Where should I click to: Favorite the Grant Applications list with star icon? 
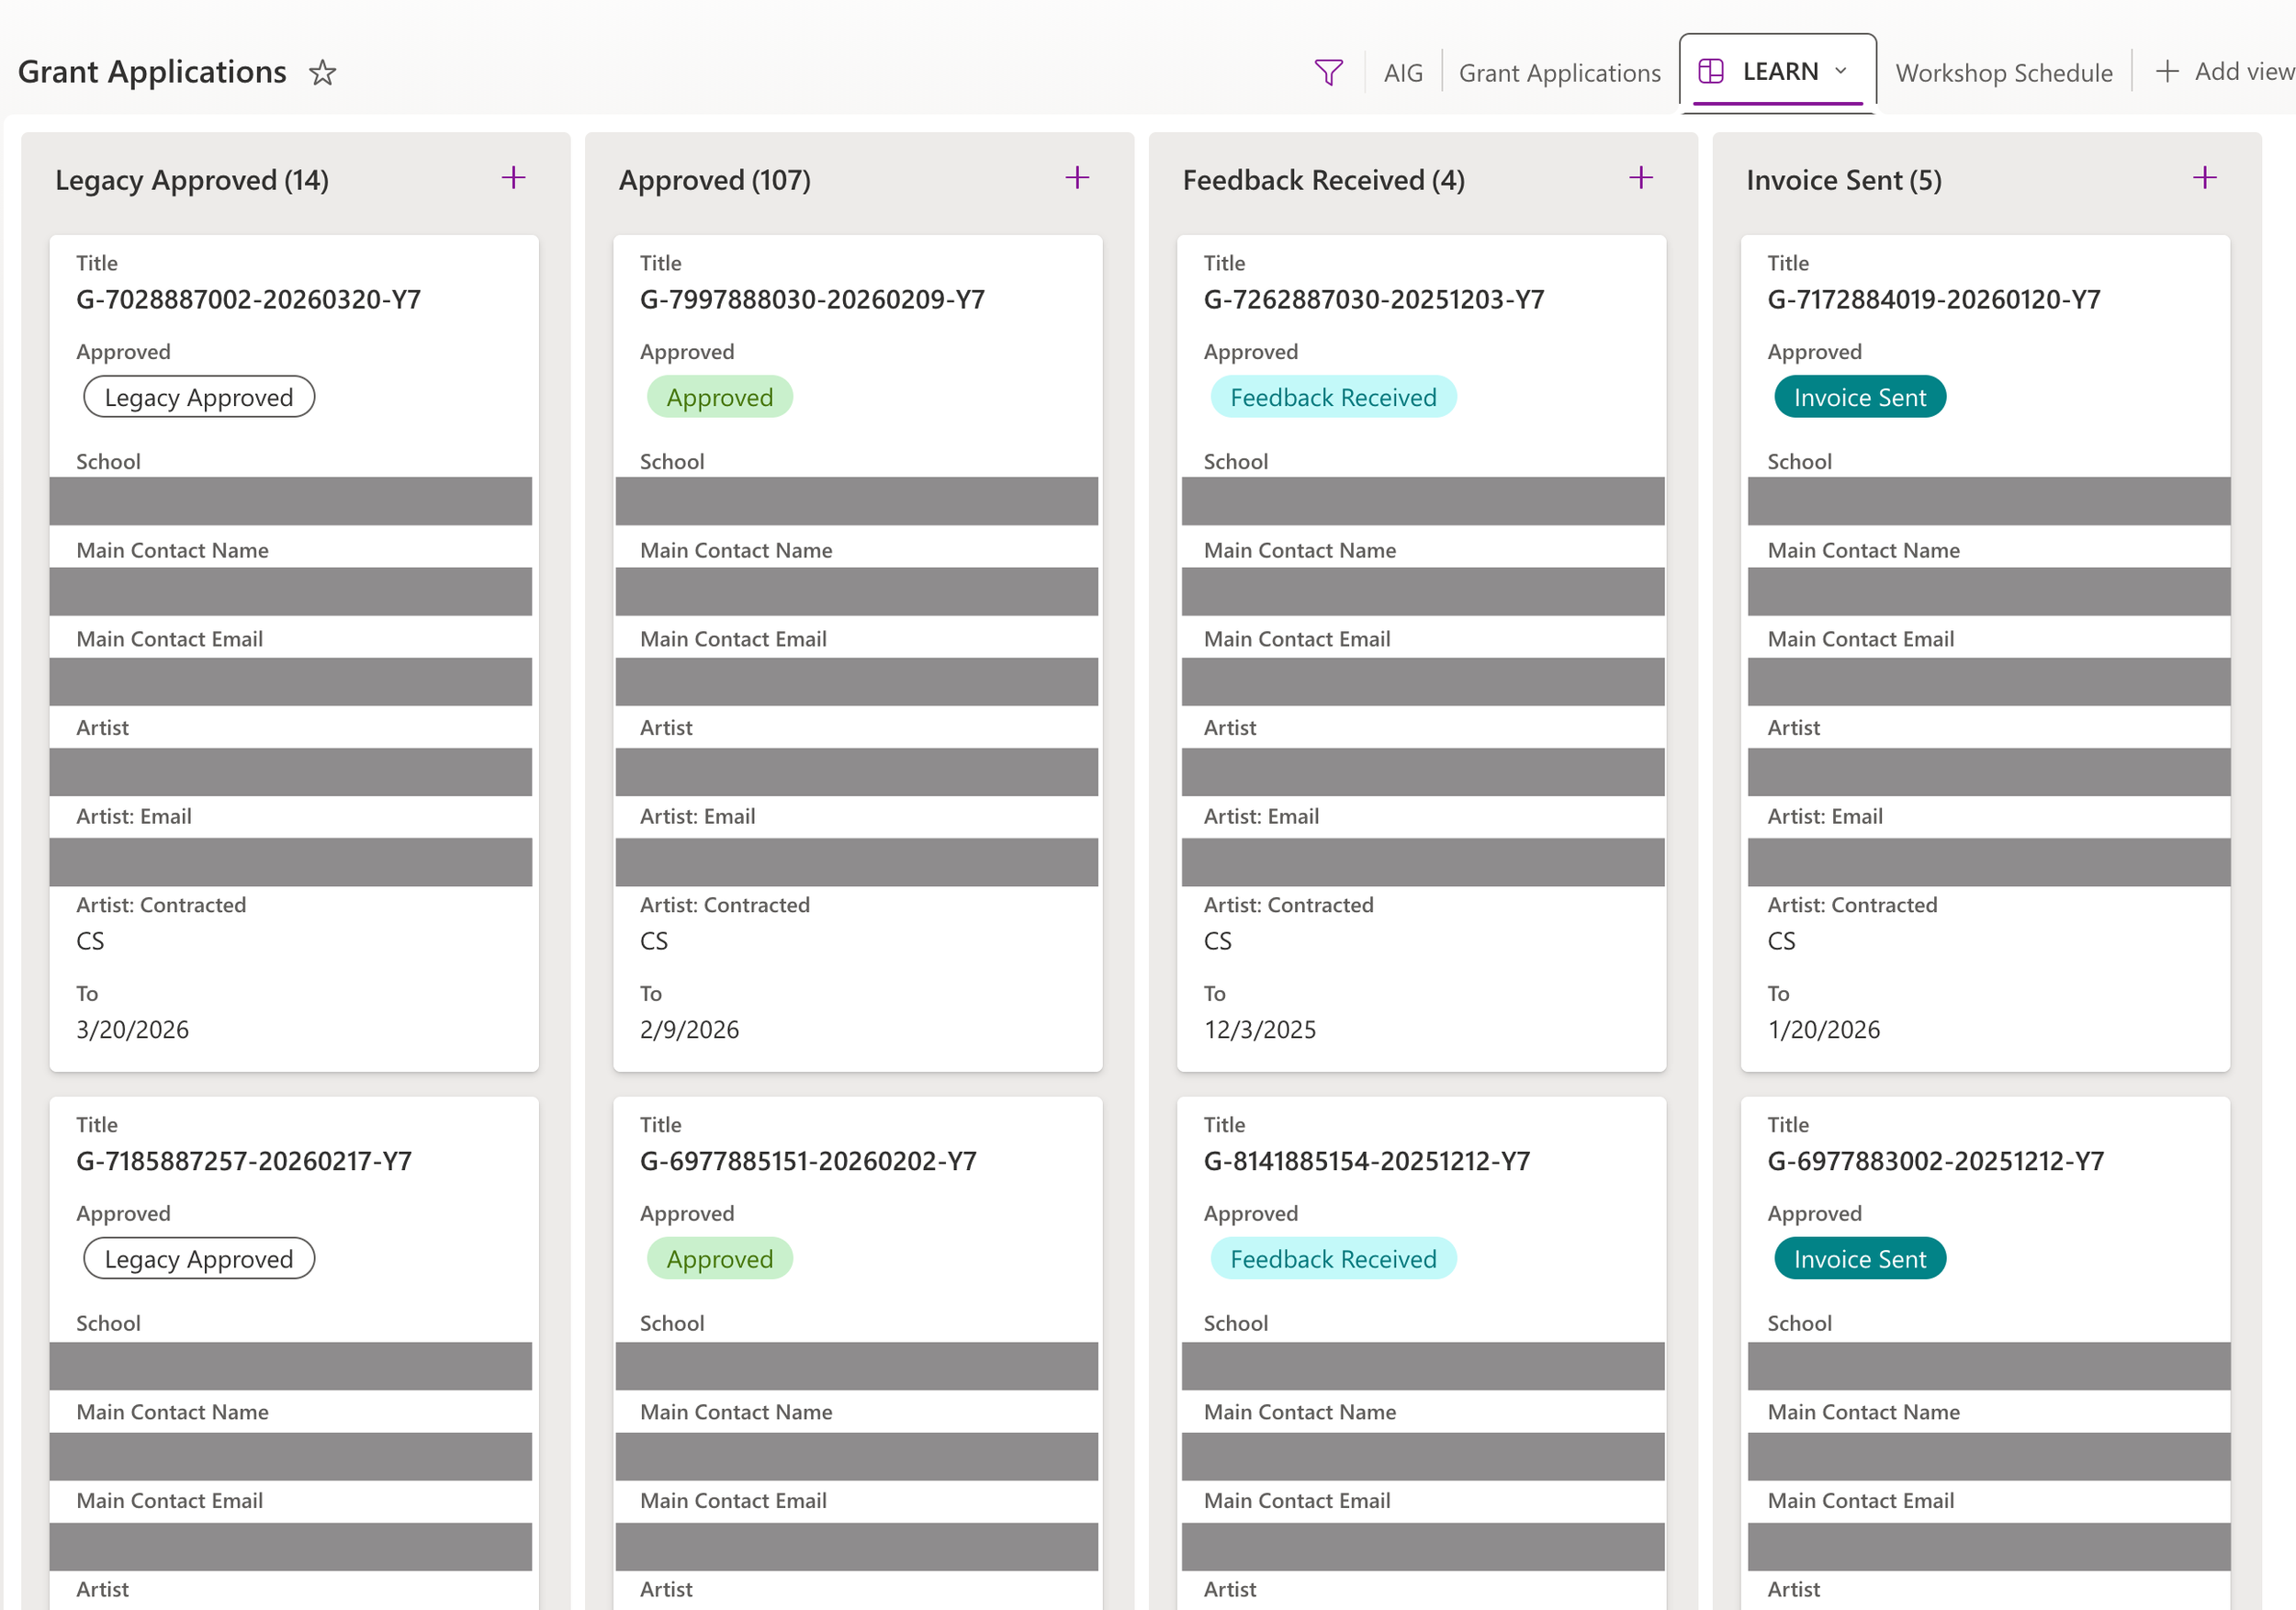click(x=322, y=72)
